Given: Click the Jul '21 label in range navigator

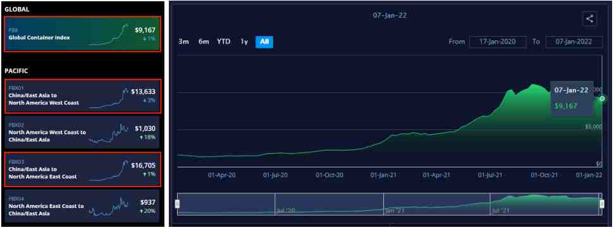Looking at the screenshot, I should 501,210.
